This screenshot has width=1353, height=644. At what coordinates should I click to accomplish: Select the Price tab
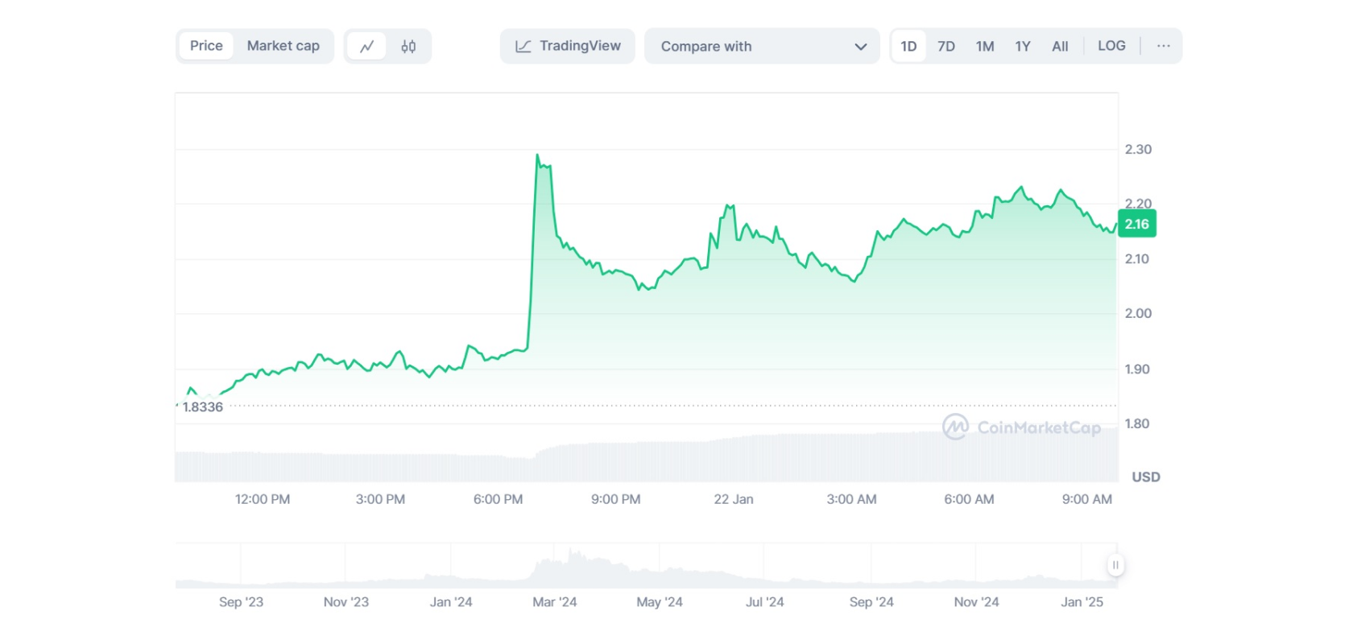pyautogui.click(x=206, y=46)
